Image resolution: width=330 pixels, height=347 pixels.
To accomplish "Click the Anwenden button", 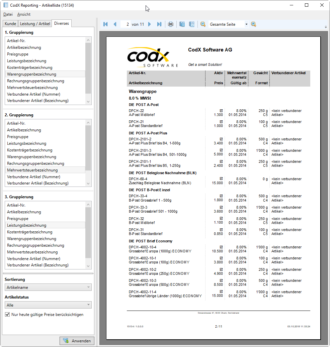I will coord(77,341).
